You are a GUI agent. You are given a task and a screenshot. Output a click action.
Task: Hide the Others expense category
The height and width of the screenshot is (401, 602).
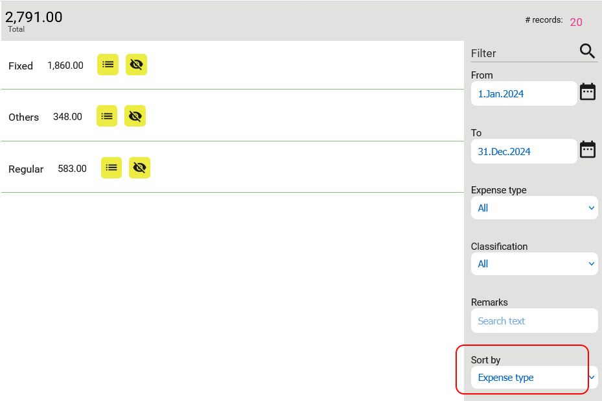135,116
